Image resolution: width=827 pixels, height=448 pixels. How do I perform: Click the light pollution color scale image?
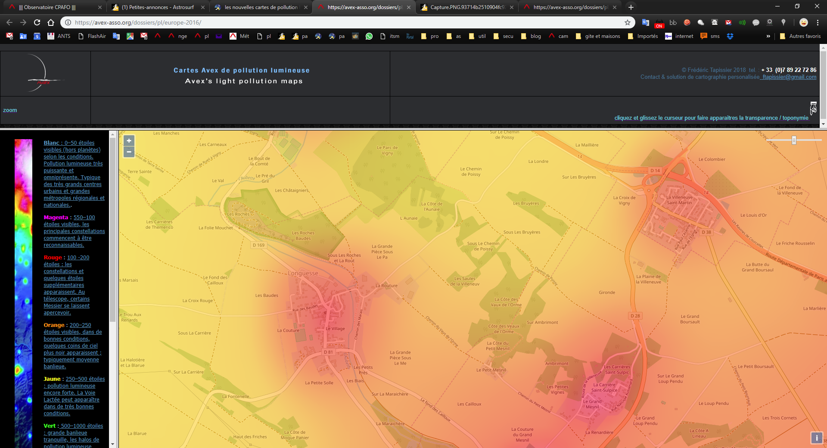[x=23, y=293]
